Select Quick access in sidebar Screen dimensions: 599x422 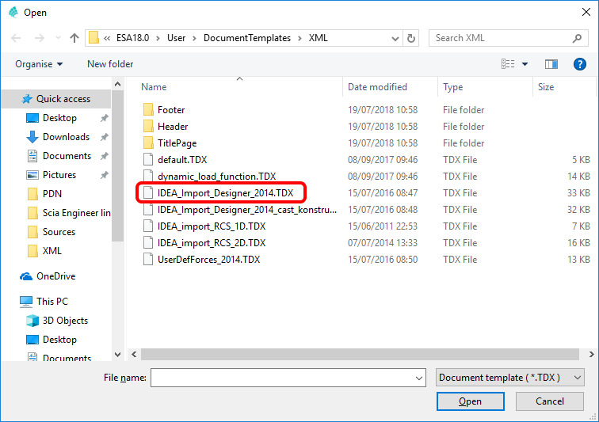(63, 99)
